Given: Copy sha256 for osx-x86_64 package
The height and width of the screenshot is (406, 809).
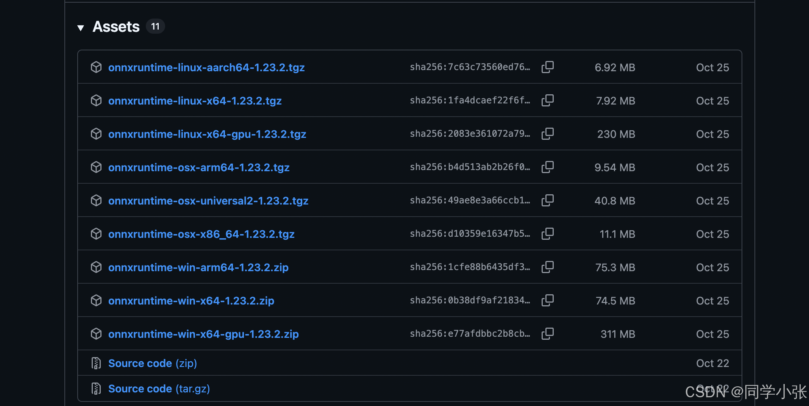Looking at the screenshot, I should [547, 234].
